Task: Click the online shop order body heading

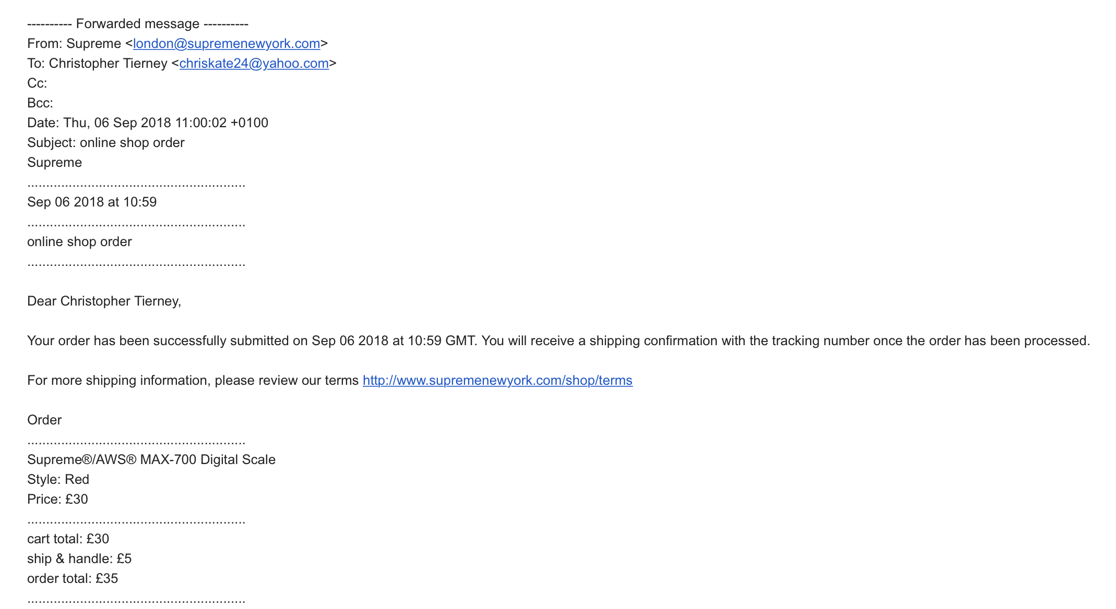Action: click(79, 241)
